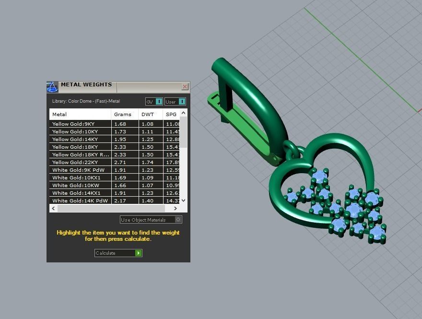Click the DWT column header

click(151, 115)
